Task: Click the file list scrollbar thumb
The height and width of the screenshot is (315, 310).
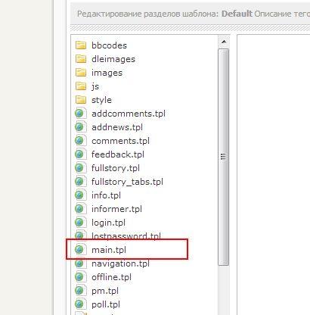Action: click(223, 157)
